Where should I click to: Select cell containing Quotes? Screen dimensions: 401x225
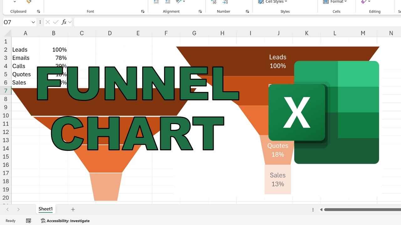tap(25, 74)
